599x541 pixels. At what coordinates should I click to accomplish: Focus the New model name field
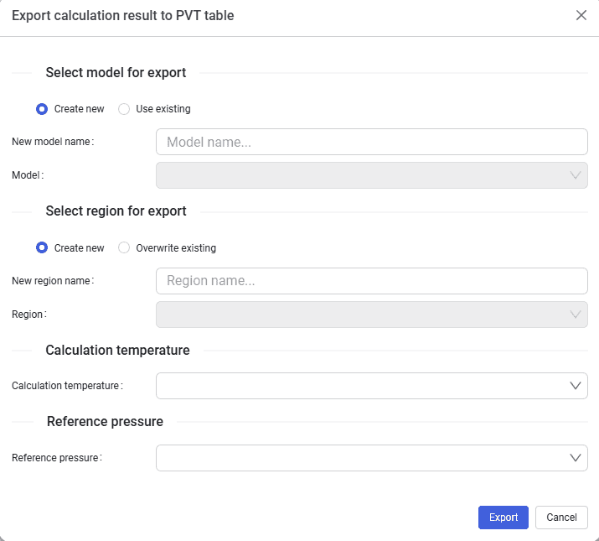[371, 142]
